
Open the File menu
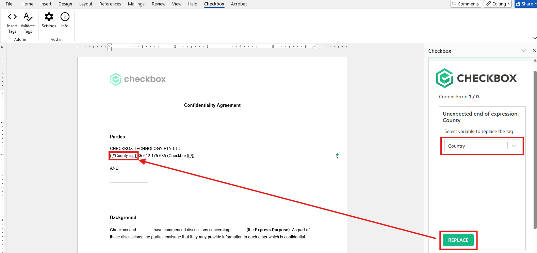(9, 4)
